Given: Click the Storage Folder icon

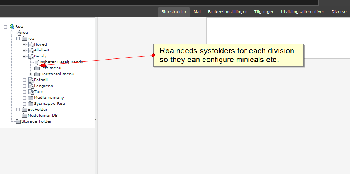Looking at the screenshot, I should [18, 121].
